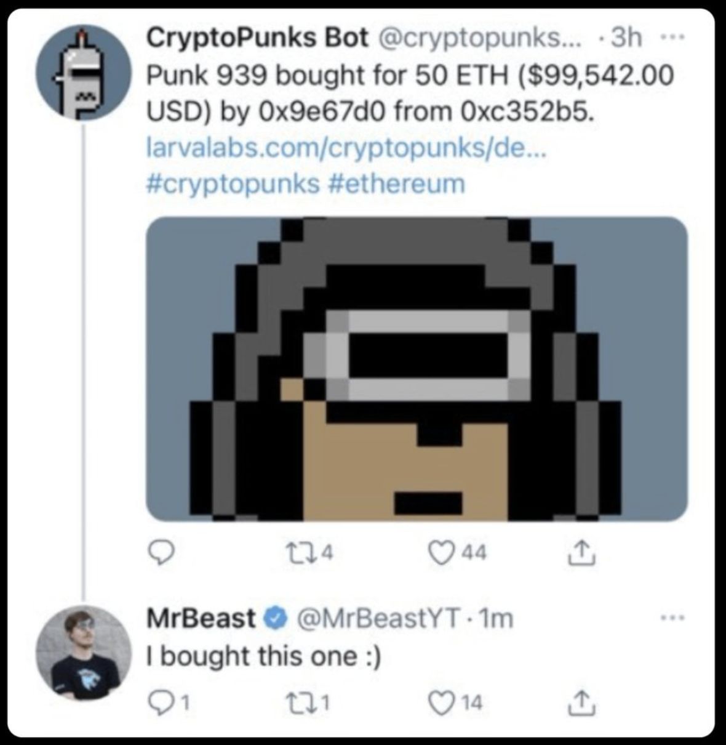Click the @MrBeastYT handle
This screenshot has width=726, height=745.
pyautogui.click(x=377, y=617)
